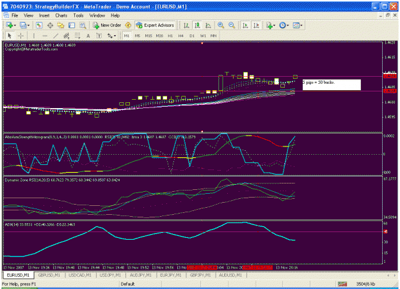
Task: Click the '3504/6 kb' connection status
Action: (365, 284)
